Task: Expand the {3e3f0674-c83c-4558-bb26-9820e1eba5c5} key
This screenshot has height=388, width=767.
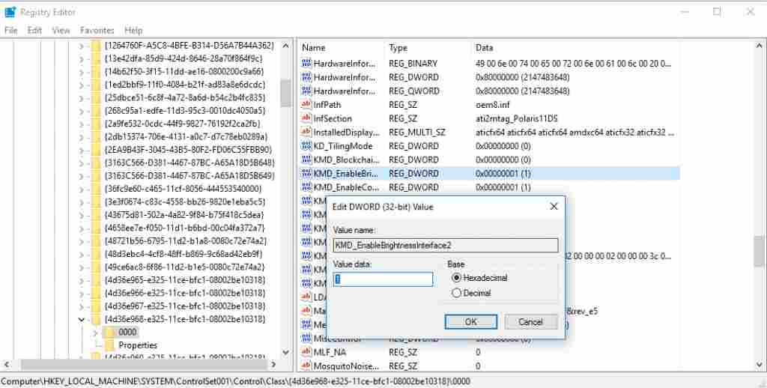Action: pos(82,202)
